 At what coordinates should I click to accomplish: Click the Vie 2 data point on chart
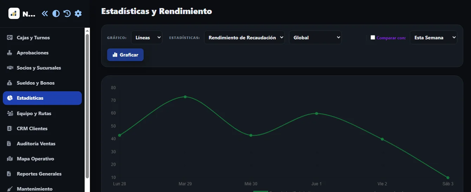coord(382,139)
